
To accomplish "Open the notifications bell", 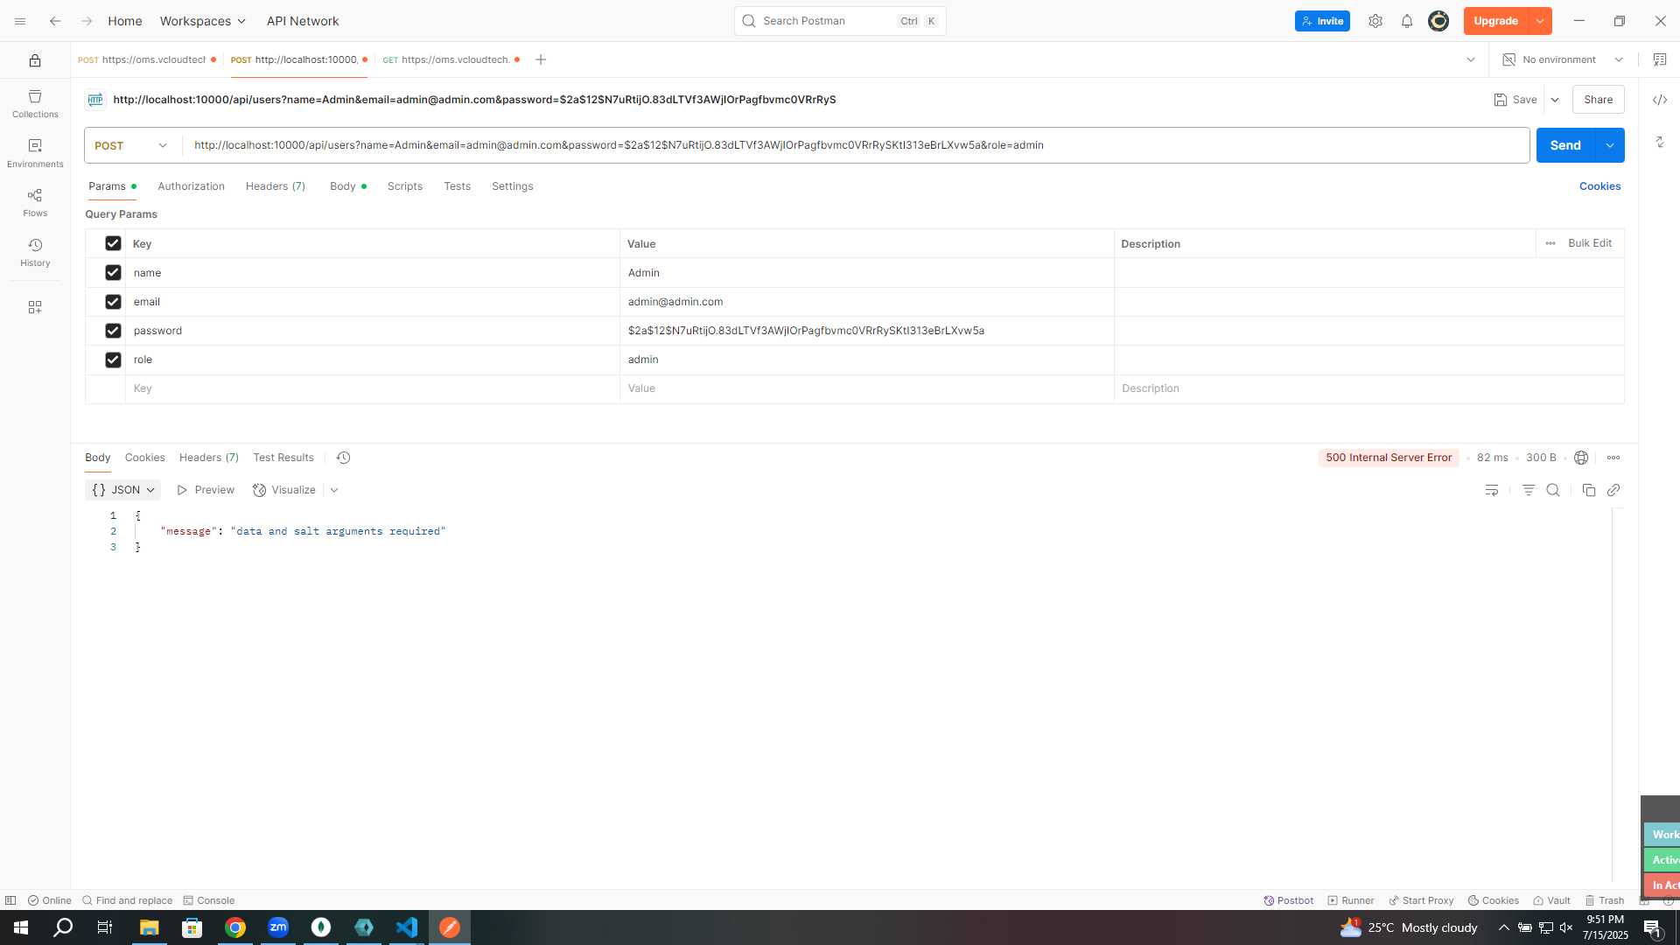I will click(1407, 21).
